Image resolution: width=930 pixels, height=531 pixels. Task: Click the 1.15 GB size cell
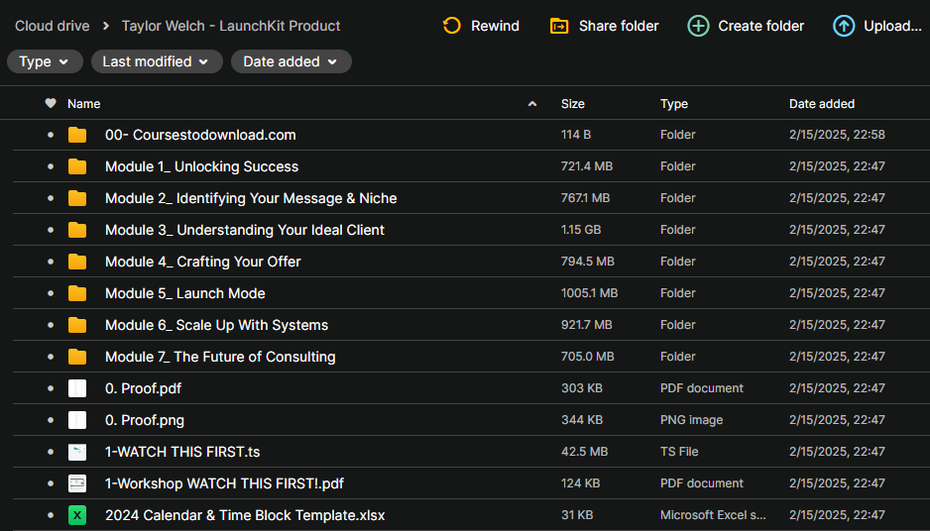click(581, 230)
